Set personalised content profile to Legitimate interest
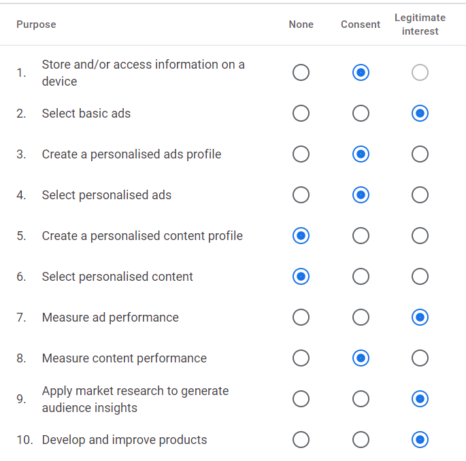The height and width of the screenshot is (461, 466). coord(420,236)
